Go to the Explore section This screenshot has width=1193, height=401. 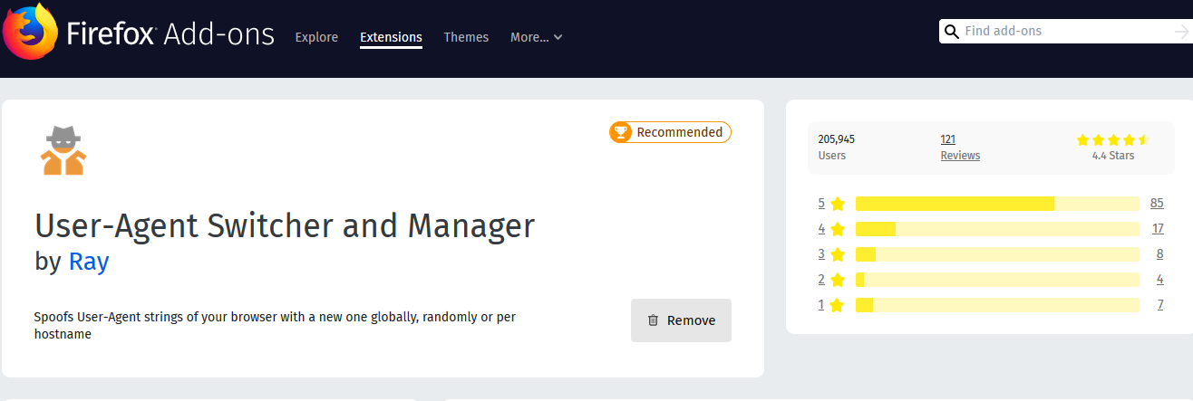click(316, 37)
